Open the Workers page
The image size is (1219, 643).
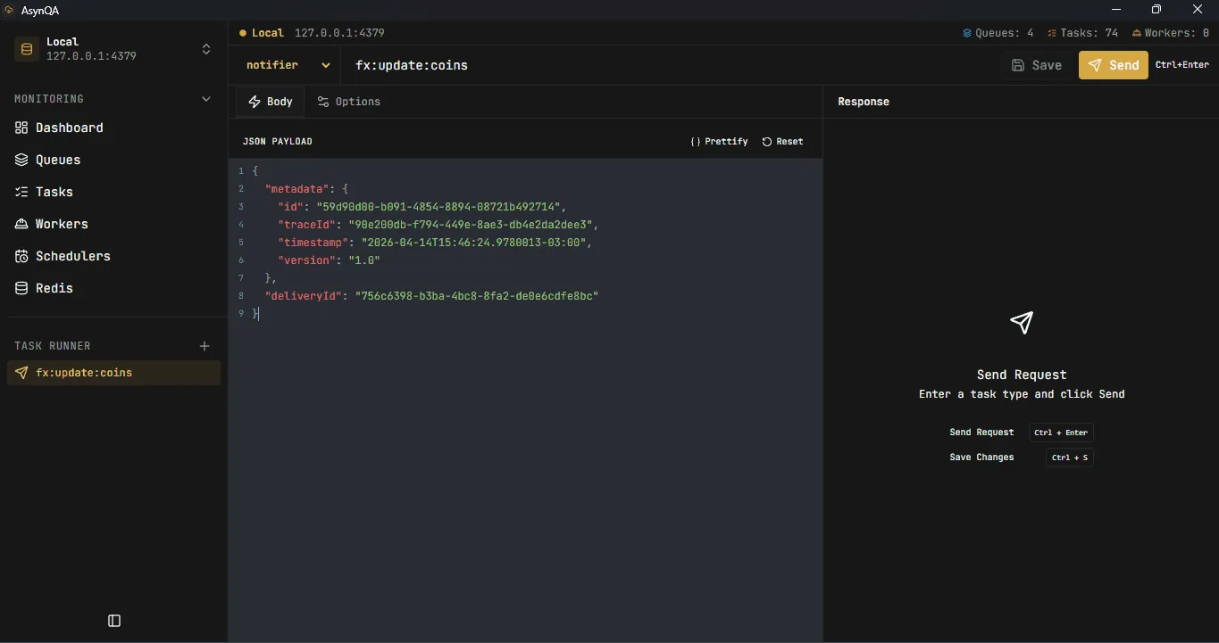pyautogui.click(x=113, y=224)
